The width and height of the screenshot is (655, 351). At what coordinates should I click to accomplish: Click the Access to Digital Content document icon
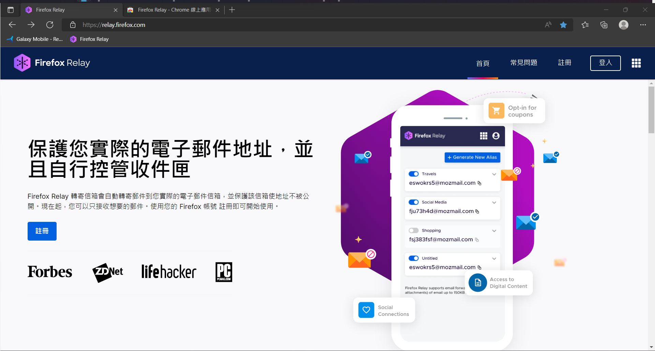pyautogui.click(x=478, y=283)
